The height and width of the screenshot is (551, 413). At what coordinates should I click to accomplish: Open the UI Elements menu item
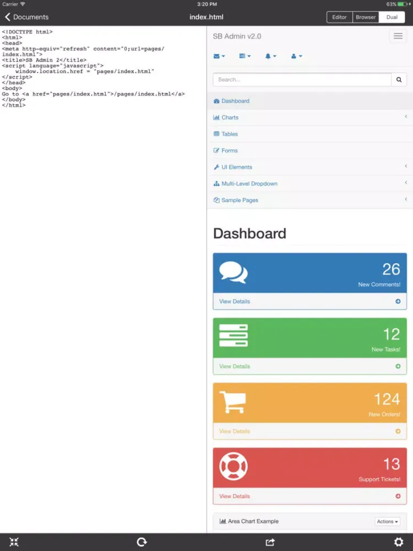click(x=309, y=168)
